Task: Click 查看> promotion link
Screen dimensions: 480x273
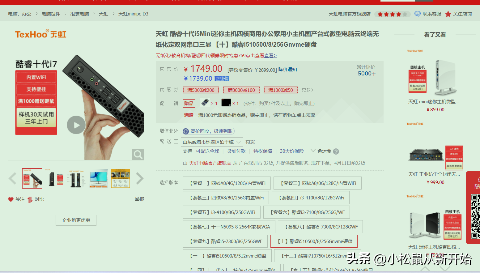Action: [x=270, y=56]
